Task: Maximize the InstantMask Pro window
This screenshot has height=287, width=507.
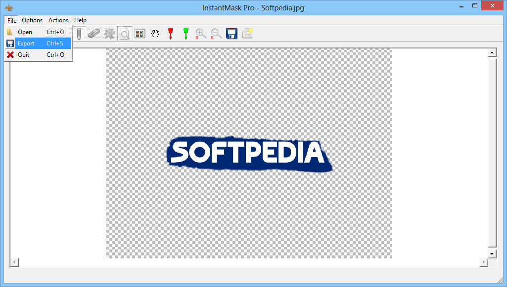Action: pyautogui.click(x=475, y=6)
